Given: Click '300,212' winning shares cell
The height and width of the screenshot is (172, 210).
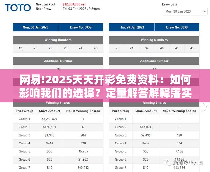Looking at the screenshot, I should pyautogui.click(x=83, y=168).
